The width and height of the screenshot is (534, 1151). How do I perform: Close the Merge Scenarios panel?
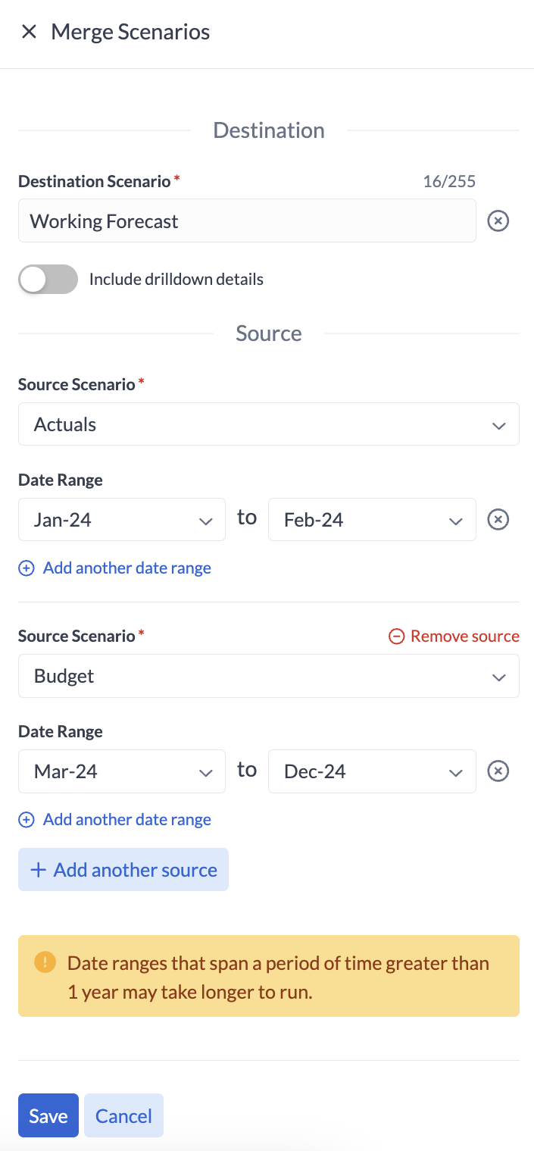[29, 32]
